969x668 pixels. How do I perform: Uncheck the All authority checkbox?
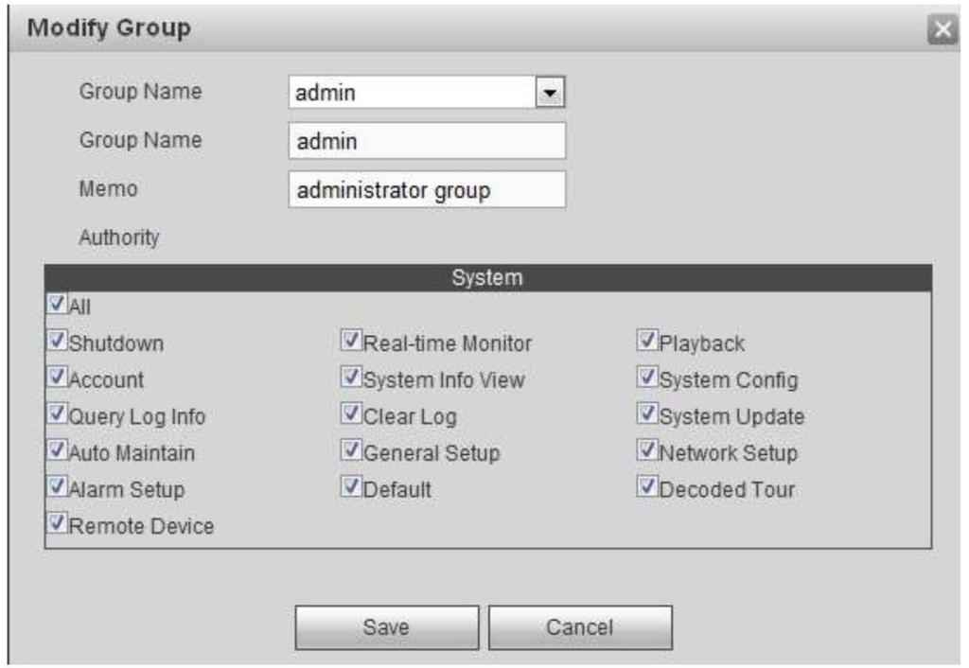58,304
